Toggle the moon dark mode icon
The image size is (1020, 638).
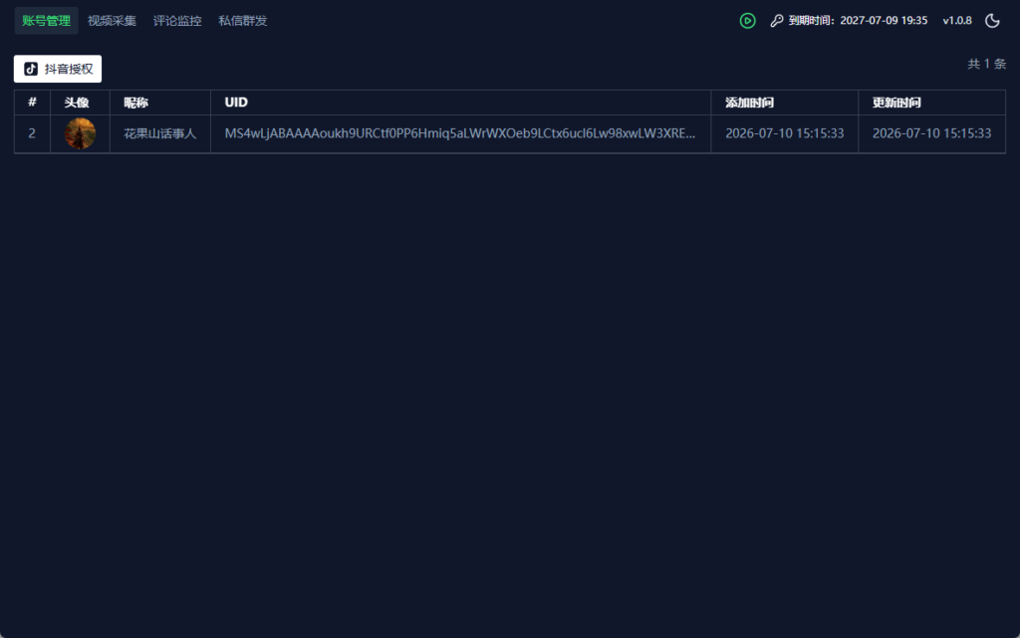tap(992, 21)
